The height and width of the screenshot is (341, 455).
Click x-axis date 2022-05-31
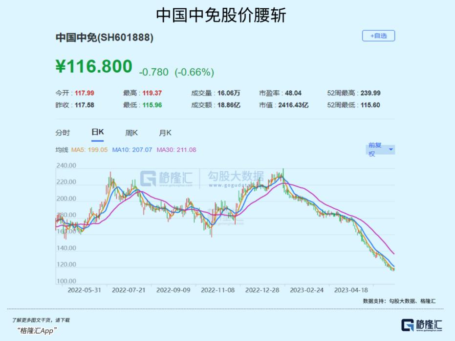point(85,290)
